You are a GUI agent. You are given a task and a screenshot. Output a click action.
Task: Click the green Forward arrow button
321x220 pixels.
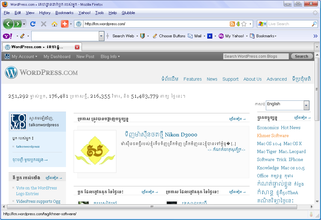tap(18, 24)
